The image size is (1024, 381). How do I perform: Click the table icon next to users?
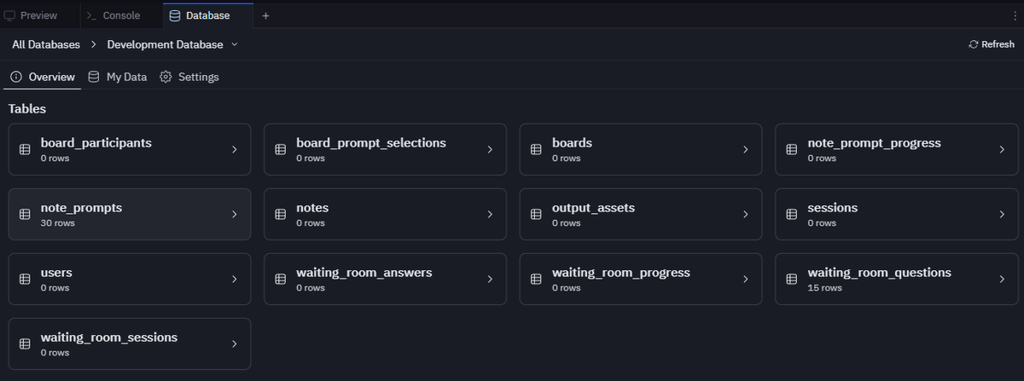click(25, 279)
